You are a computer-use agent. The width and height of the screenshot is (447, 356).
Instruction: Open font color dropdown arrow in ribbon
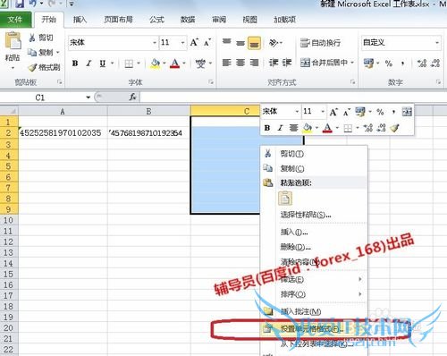point(184,64)
